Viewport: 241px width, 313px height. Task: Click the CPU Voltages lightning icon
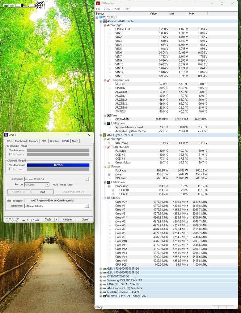tap(108, 139)
